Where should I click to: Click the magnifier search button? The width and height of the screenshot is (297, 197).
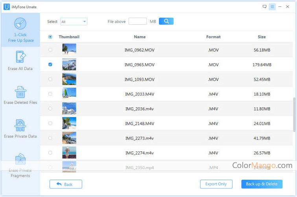coord(166,21)
